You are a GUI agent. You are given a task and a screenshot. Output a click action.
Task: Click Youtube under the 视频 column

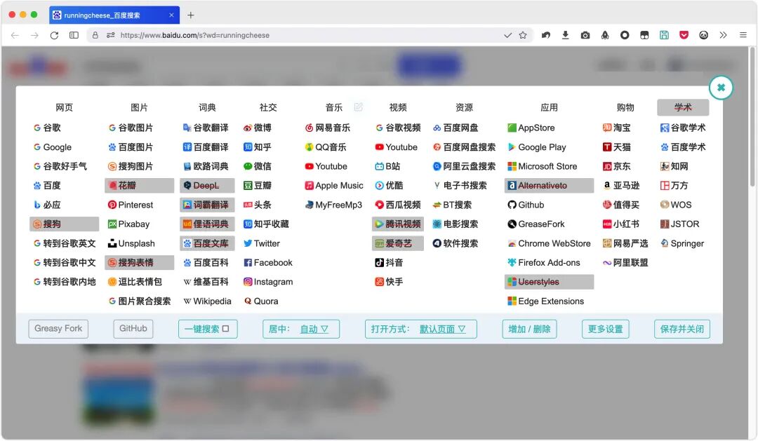coord(397,147)
